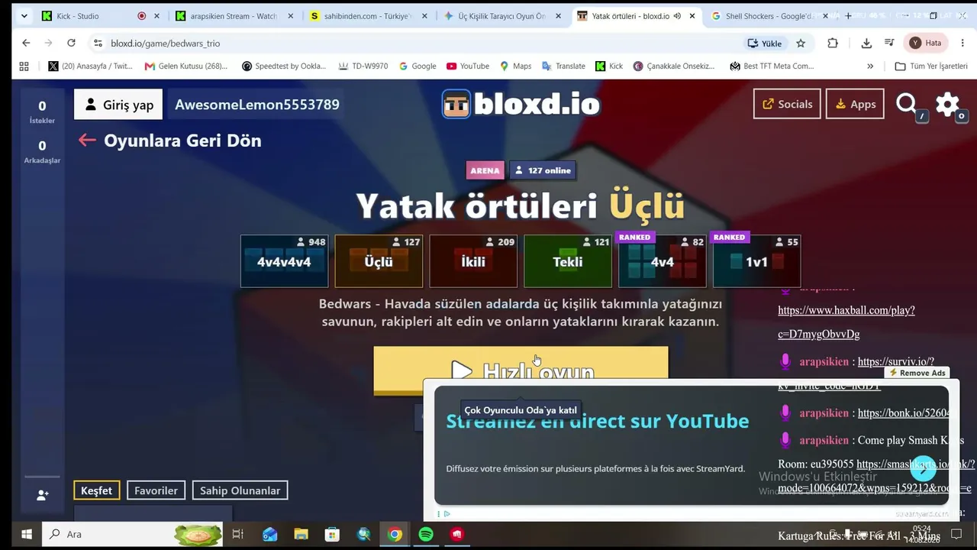Image resolution: width=977 pixels, height=550 pixels.
Task: Click the Windows taskbar search box
Action: 133,534
